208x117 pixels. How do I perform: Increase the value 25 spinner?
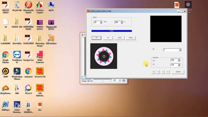click(101, 21)
